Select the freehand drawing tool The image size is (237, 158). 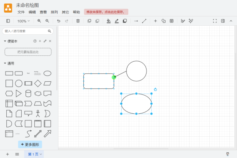coord(183,21)
